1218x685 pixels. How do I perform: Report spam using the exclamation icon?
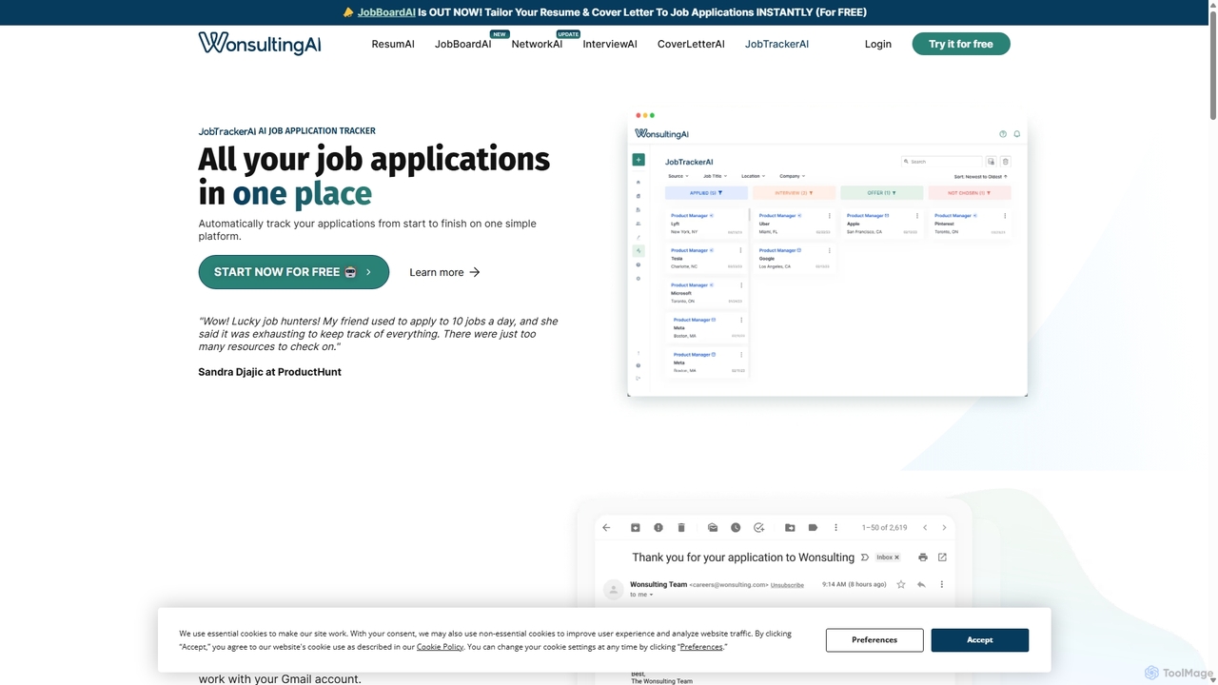(658, 527)
